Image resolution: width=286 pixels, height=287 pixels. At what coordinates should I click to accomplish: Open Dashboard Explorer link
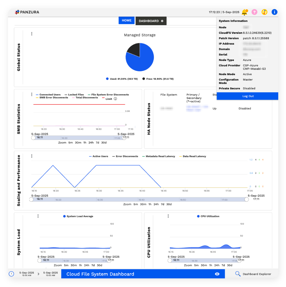click(257, 274)
